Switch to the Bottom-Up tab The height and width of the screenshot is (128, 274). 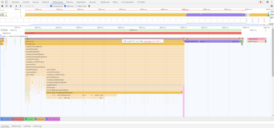pos(16,126)
